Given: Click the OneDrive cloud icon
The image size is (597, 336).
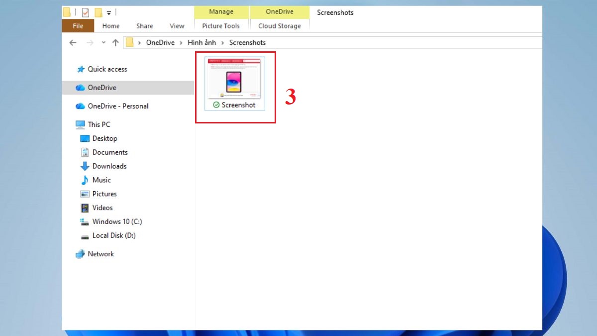Looking at the screenshot, I should (x=80, y=88).
